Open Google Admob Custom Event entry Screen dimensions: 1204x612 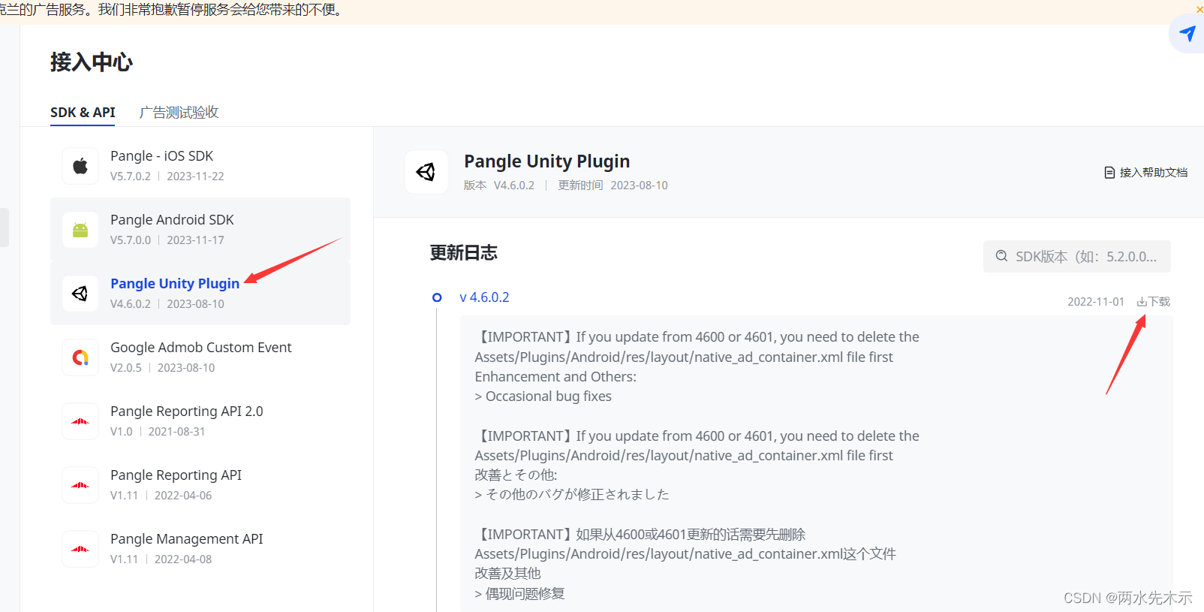(200, 357)
